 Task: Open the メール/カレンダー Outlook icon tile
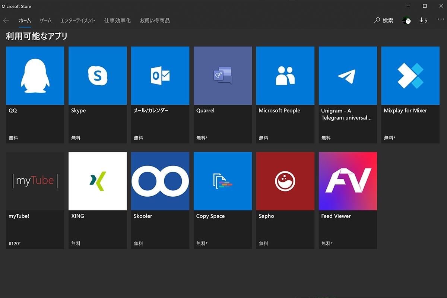(x=160, y=76)
